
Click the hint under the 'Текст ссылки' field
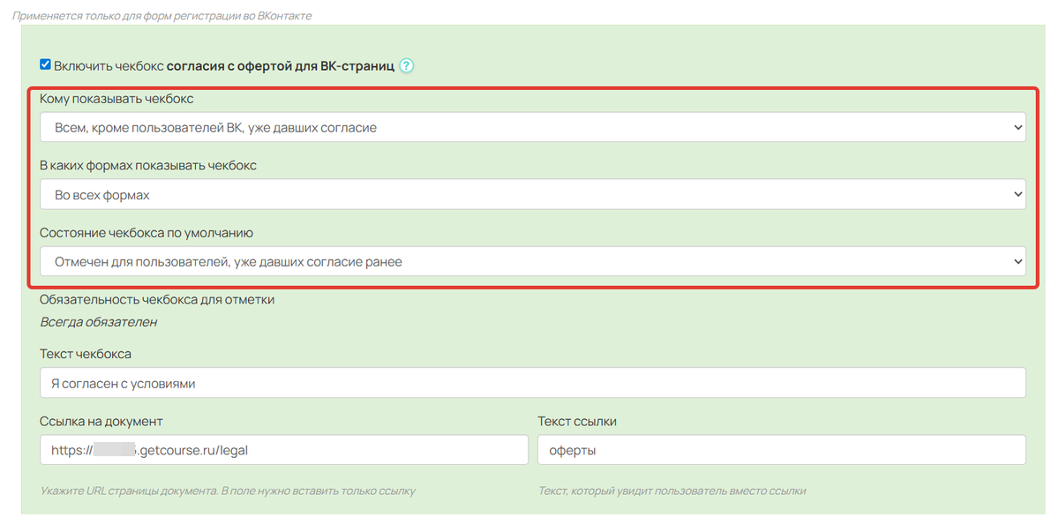(x=672, y=491)
